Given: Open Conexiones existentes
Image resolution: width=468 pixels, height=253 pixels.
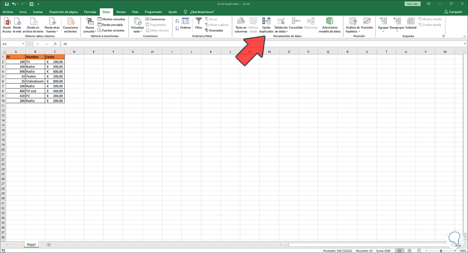Looking at the screenshot, I should [x=71, y=25].
